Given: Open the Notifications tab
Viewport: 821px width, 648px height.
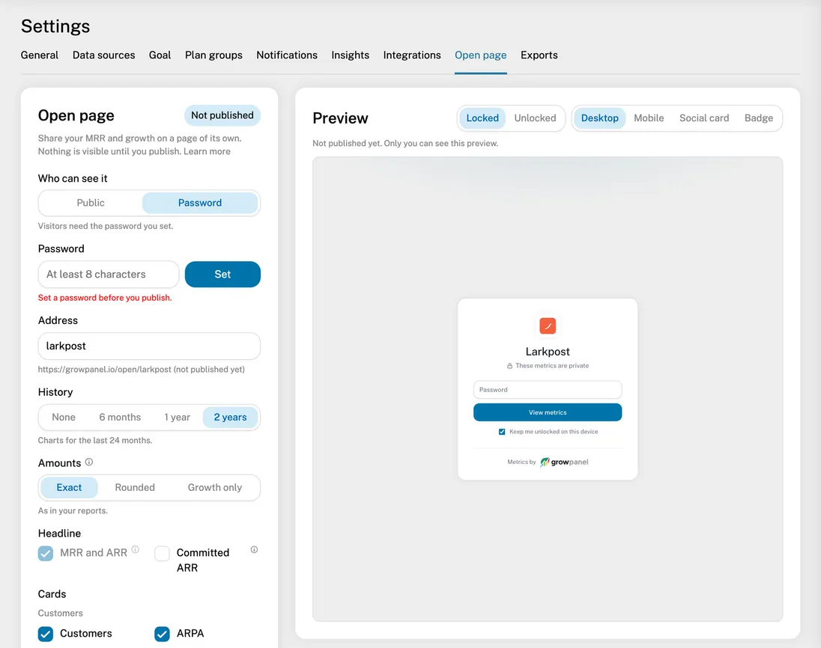Looking at the screenshot, I should pyautogui.click(x=287, y=55).
